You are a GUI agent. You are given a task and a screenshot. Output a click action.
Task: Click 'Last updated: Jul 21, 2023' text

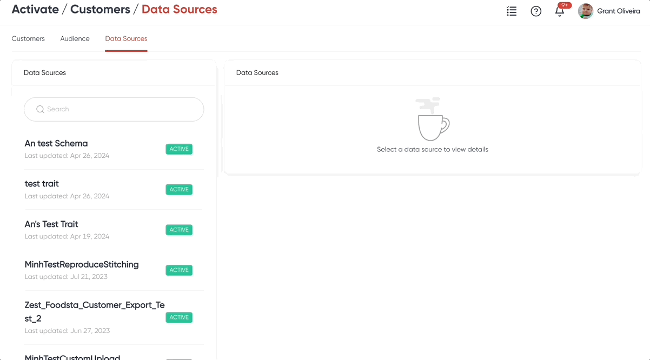click(66, 277)
